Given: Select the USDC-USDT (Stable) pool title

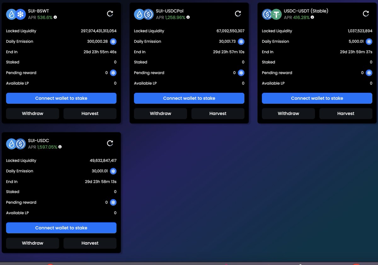Looking at the screenshot, I should [306, 11].
